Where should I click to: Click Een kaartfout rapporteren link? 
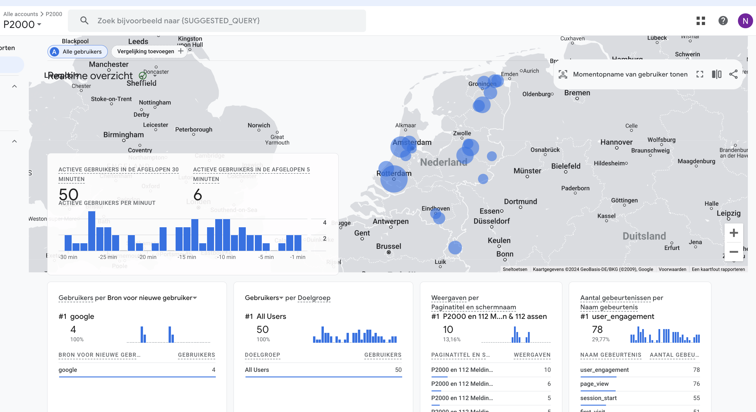pyautogui.click(x=718, y=269)
